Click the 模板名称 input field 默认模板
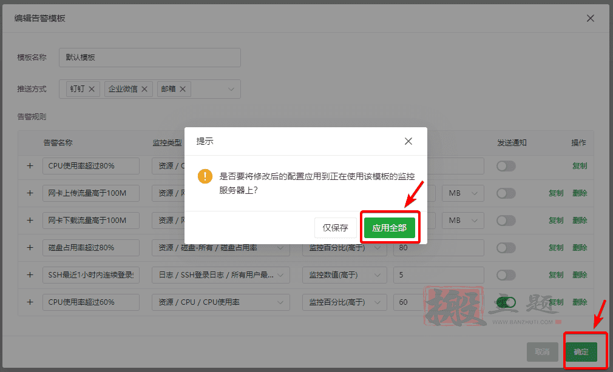 [150, 58]
